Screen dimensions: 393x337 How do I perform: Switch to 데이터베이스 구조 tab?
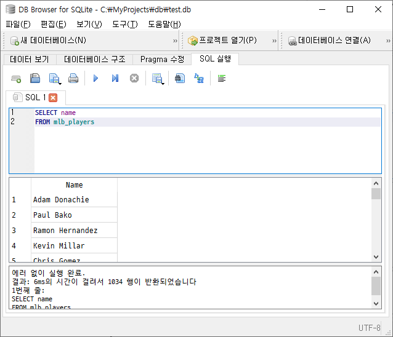point(95,59)
